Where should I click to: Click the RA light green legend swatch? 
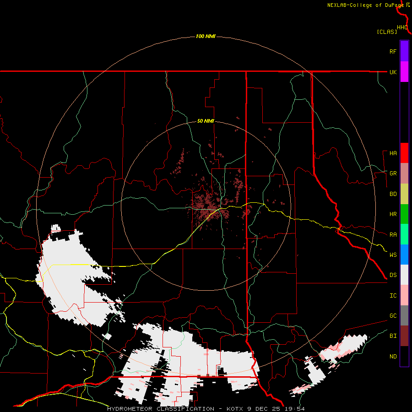404,234
